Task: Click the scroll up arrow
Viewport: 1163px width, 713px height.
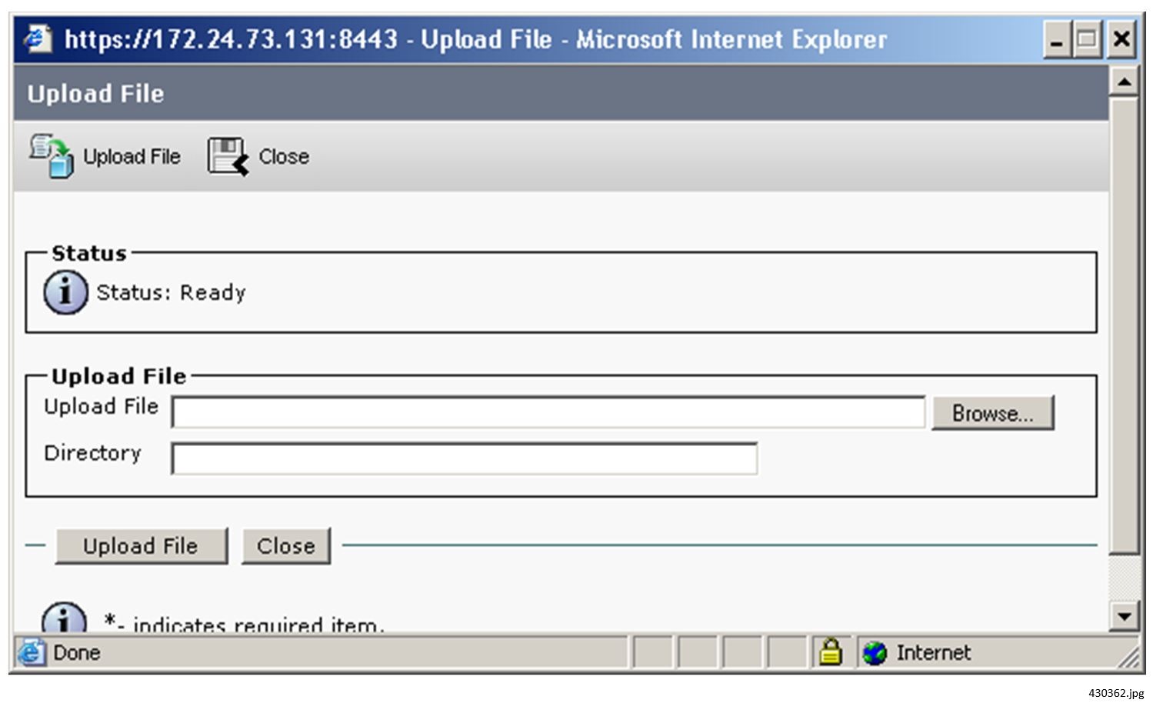Action: coord(1125,81)
